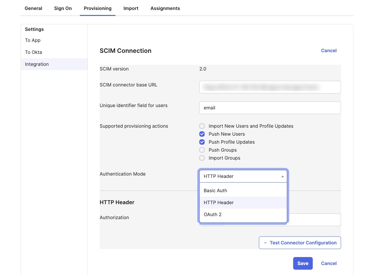The width and height of the screenshot is (367, 275).
Task: Click Cancel next to Save button
Action: click(329, 263)
